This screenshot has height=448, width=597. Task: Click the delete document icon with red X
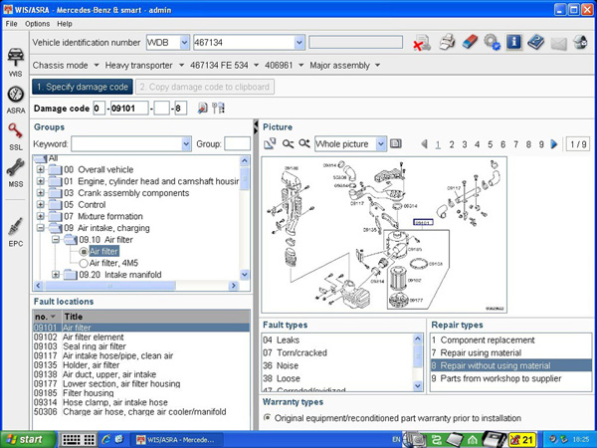click(422, 43)
